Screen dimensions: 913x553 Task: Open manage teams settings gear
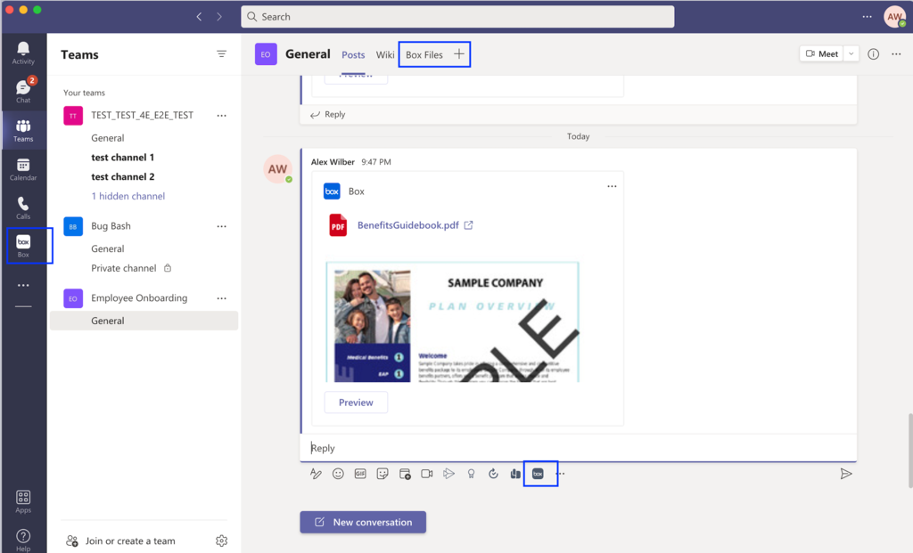(x=221, y=541)
